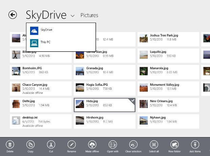This screenshot has width=210, height=156.
Task: Rename the selected file using pencil icon
Action: pos(72,145)
